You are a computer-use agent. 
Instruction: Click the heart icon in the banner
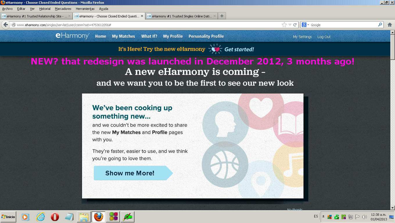[x=215, y=49]
